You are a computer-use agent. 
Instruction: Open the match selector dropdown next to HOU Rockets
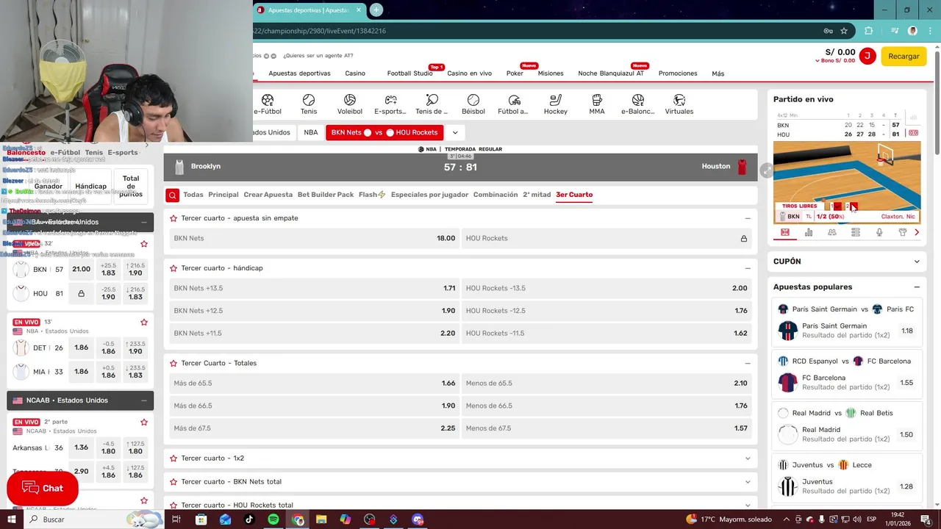(x=455, y=132)
